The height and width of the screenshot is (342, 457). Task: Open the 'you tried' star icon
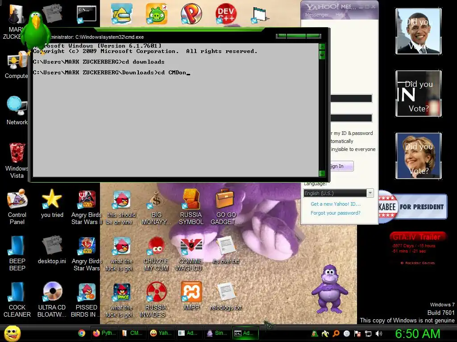(52, 203)
